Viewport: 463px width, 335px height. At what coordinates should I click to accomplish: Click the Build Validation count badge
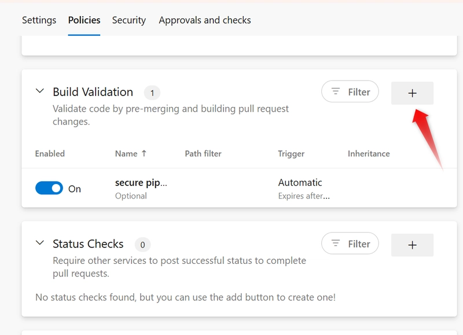pyautogui.click(x=152, y=93)
